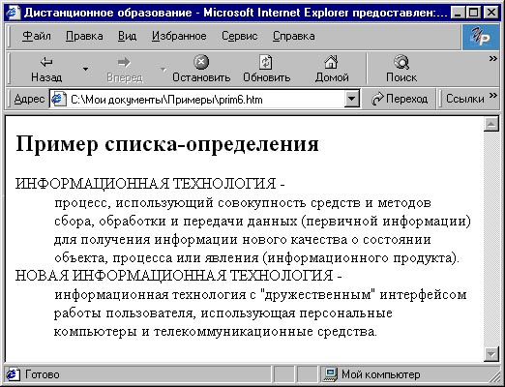Click the animated browser logo top right

[481, 37]
